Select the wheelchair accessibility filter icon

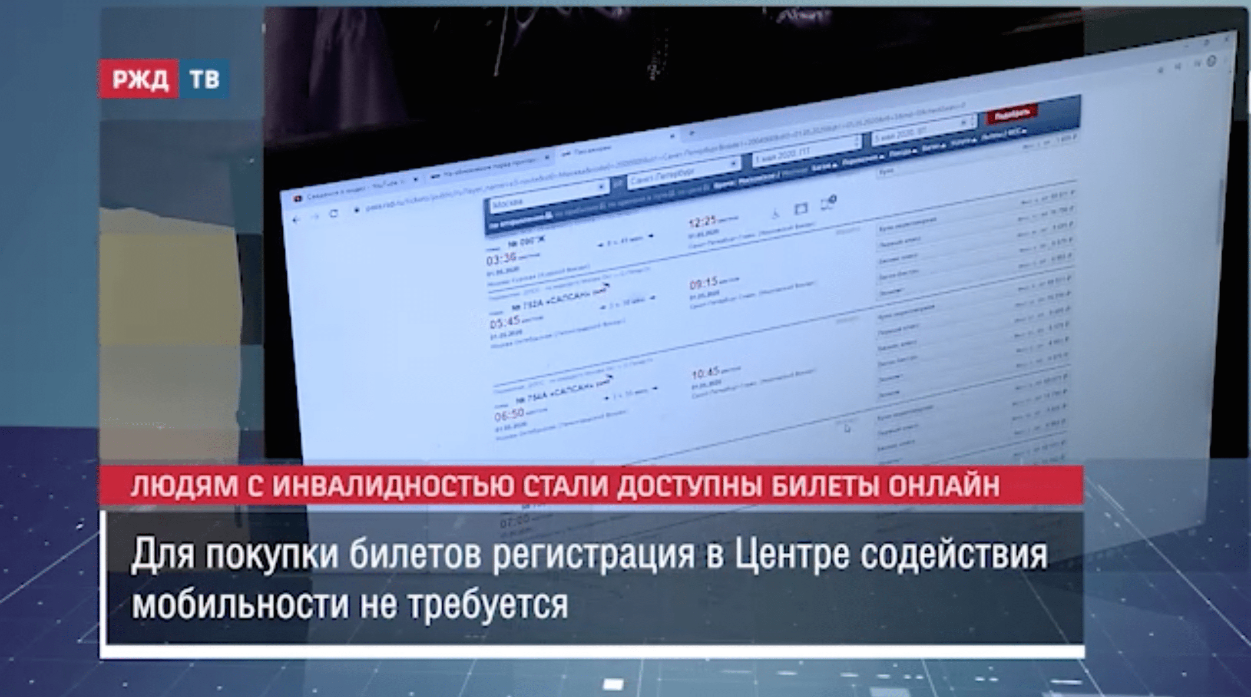[775, 214]
